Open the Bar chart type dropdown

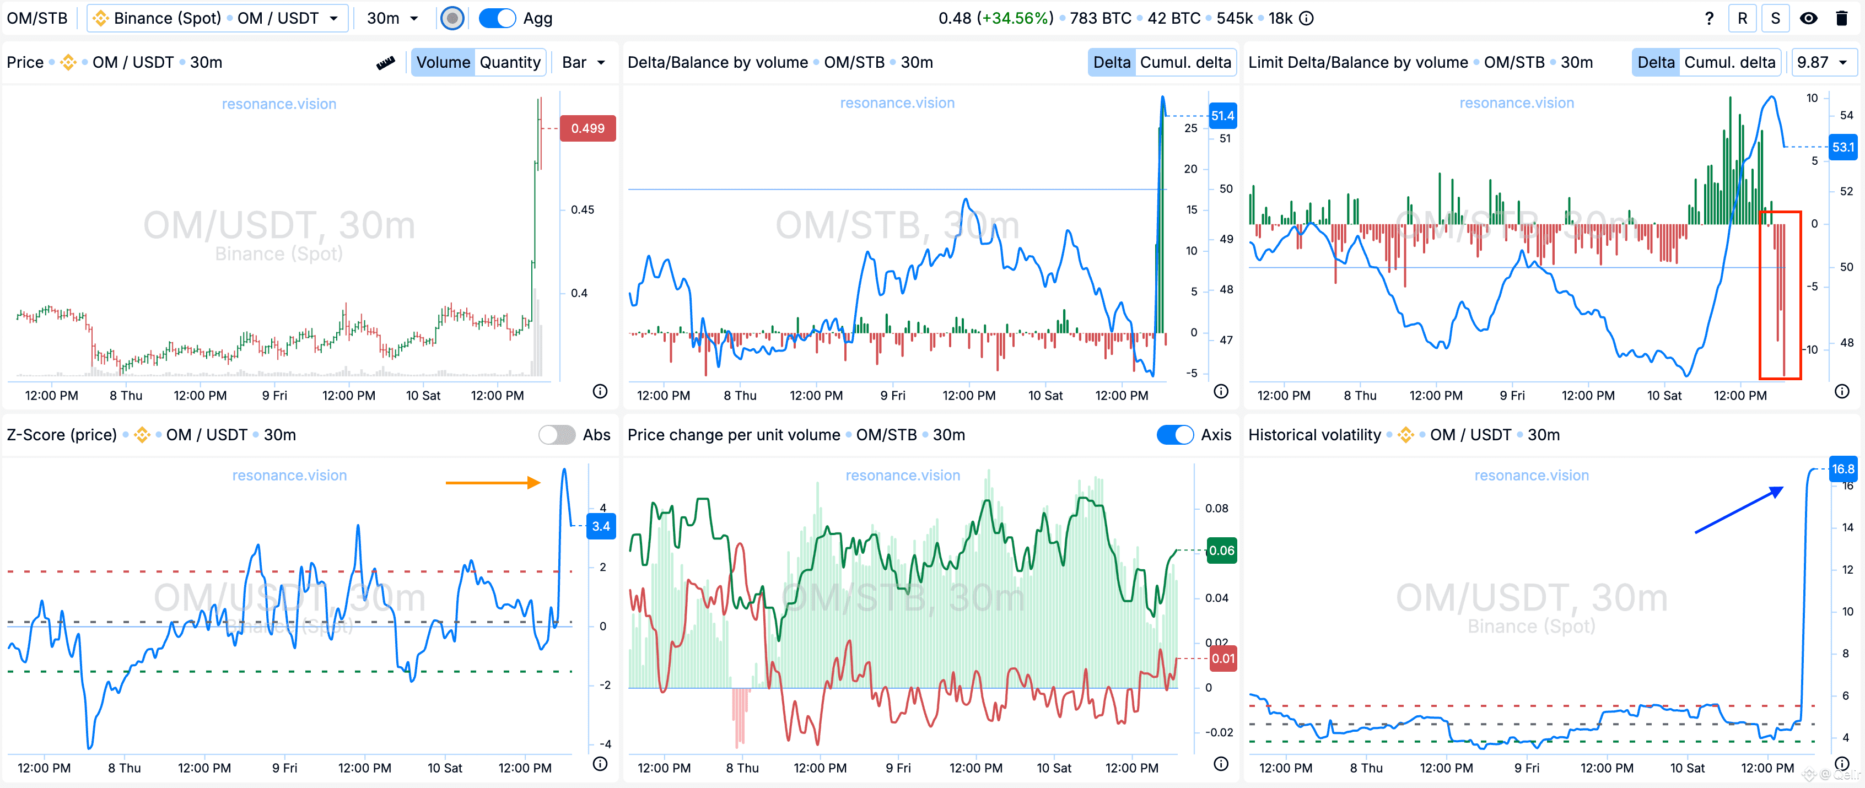[x=584, y=62]
